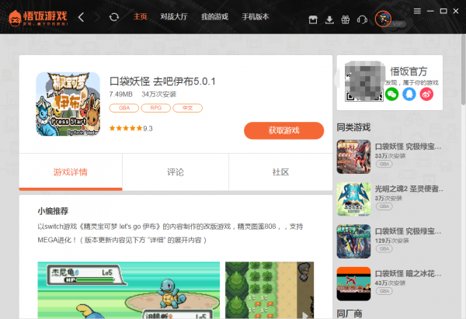This screenshot has height=319, width=466.
Task: Click GBA tag under 暗之冰花
Action: coord(384,291)
